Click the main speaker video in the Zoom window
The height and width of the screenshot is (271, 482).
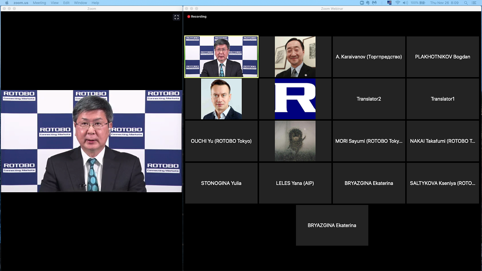[x=91, y=141]
